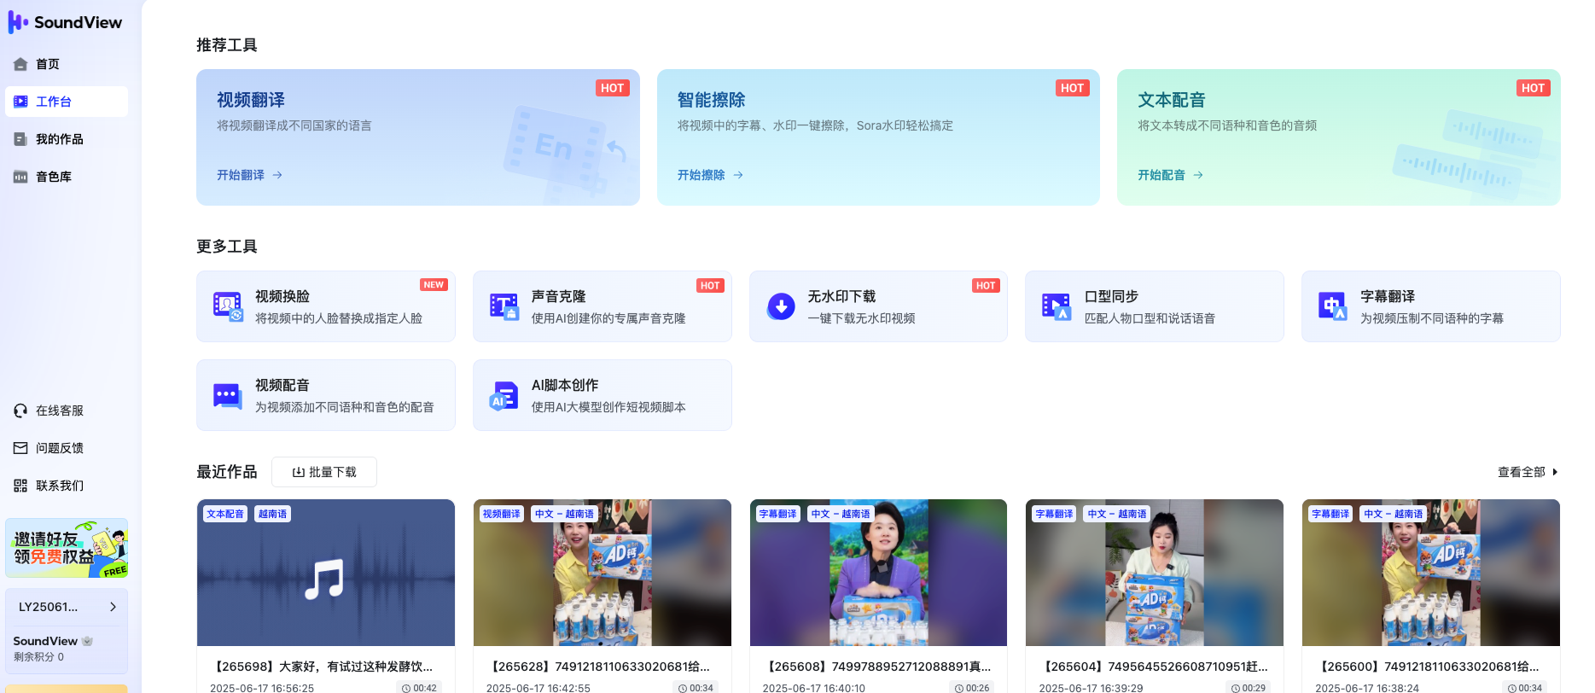Image resolution: width=1595 pixels, height=693 pixels.
Task: Click the 口型同步 lip-sync icon
Action: pos(1057,306)
